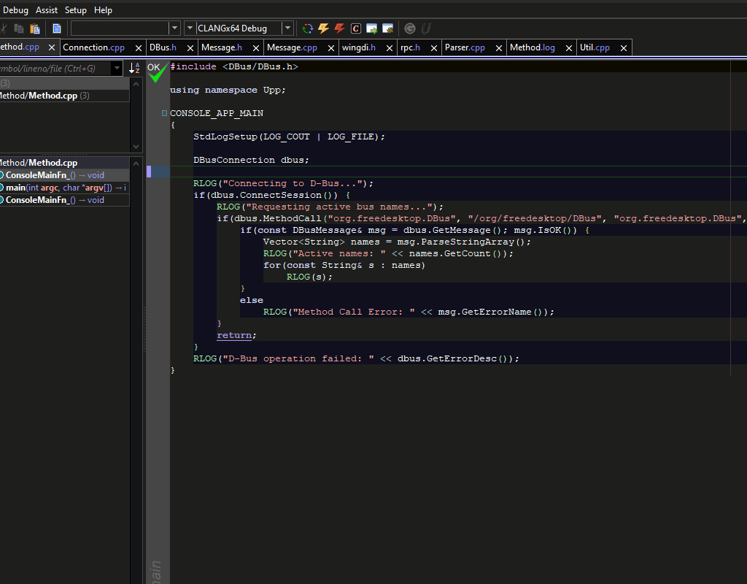Select main(int argc, char *argv[]) navigator entry
This screenshot has width=747, height=584.
[x=64, y=188]
